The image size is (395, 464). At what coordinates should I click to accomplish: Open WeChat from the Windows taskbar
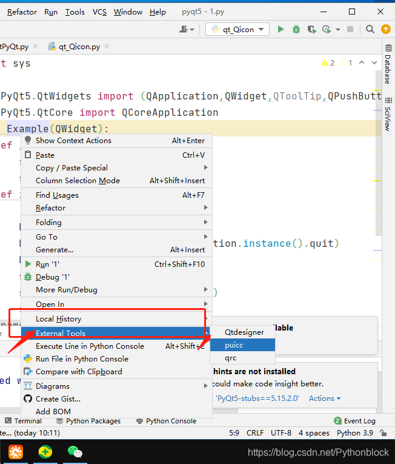(x=75, y=452)
